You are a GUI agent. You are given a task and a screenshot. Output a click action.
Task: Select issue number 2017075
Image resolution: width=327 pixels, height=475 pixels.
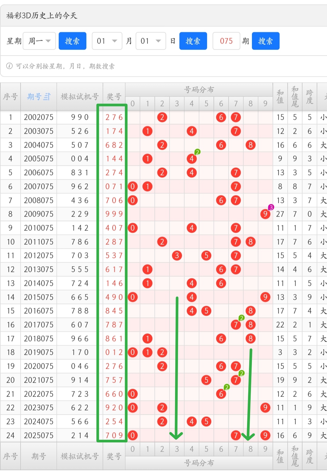click(39, 325)
